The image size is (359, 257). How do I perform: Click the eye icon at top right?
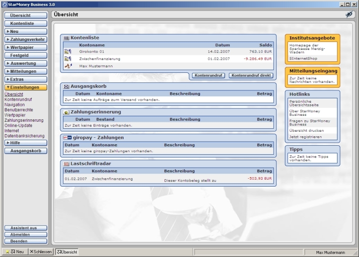point(349,15)
